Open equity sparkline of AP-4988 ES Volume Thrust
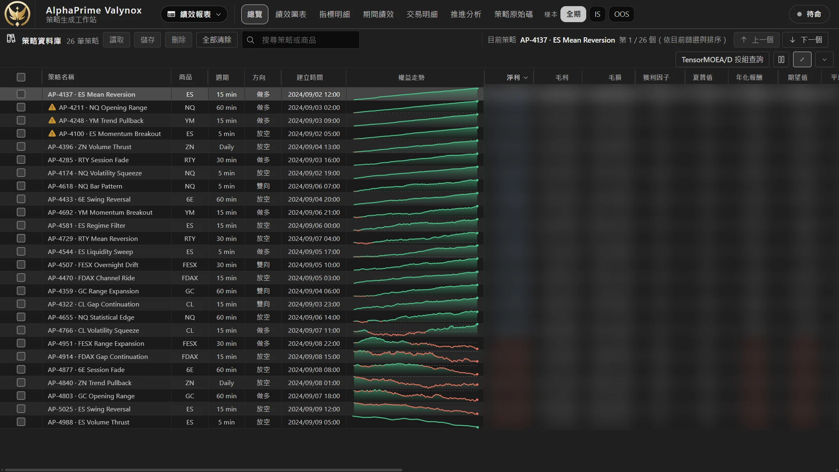Screen dimensions: 839x472 tap(415, 422)
